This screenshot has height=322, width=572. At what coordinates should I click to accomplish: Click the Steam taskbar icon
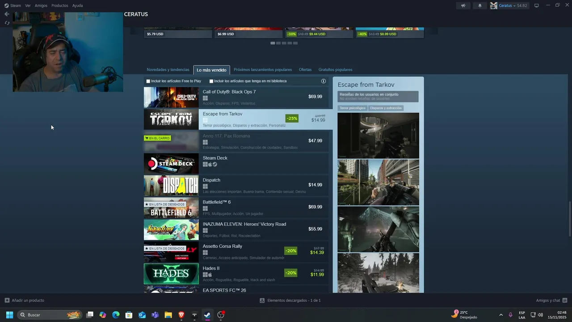coord(207,315)
